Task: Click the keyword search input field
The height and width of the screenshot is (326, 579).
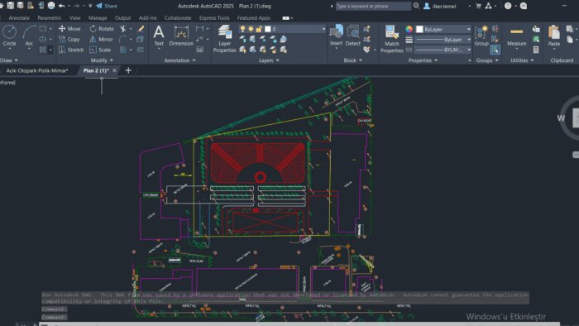Action: (x=373, y=6)
